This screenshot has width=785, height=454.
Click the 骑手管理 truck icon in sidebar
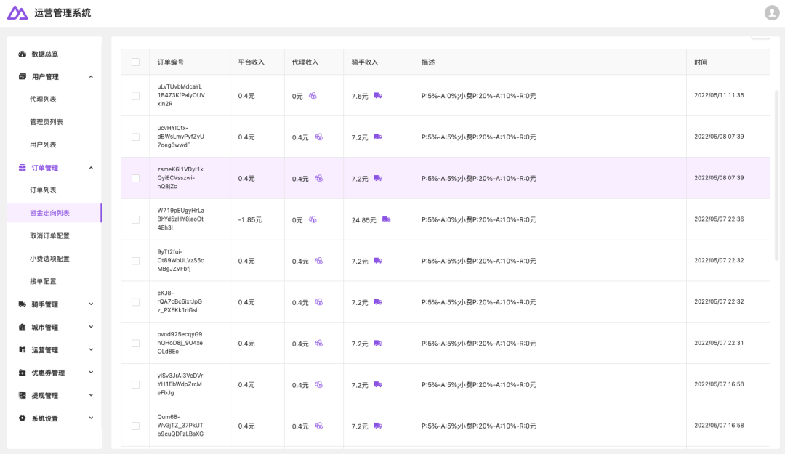pos(23,304)
